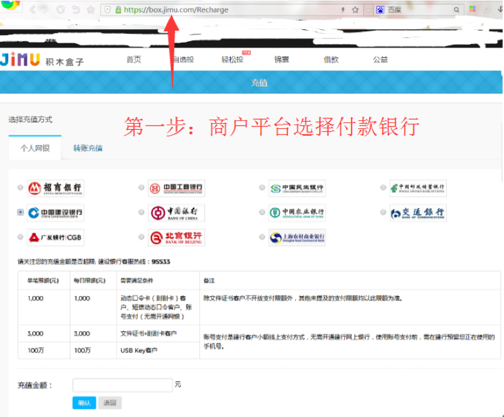This screenshot has width=504, height=417.
Task: Select the 中国工商银行 radio button
Action: (x=141, y=187)
